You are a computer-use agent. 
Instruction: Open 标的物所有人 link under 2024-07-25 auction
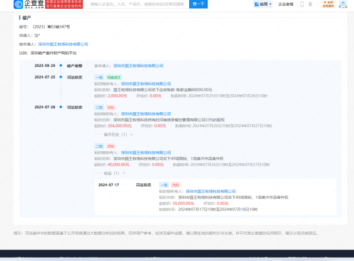click(x=146, y=84)
